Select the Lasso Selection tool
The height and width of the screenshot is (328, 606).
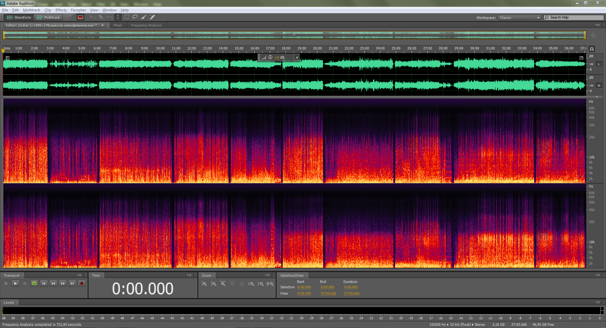click(135, 17)
